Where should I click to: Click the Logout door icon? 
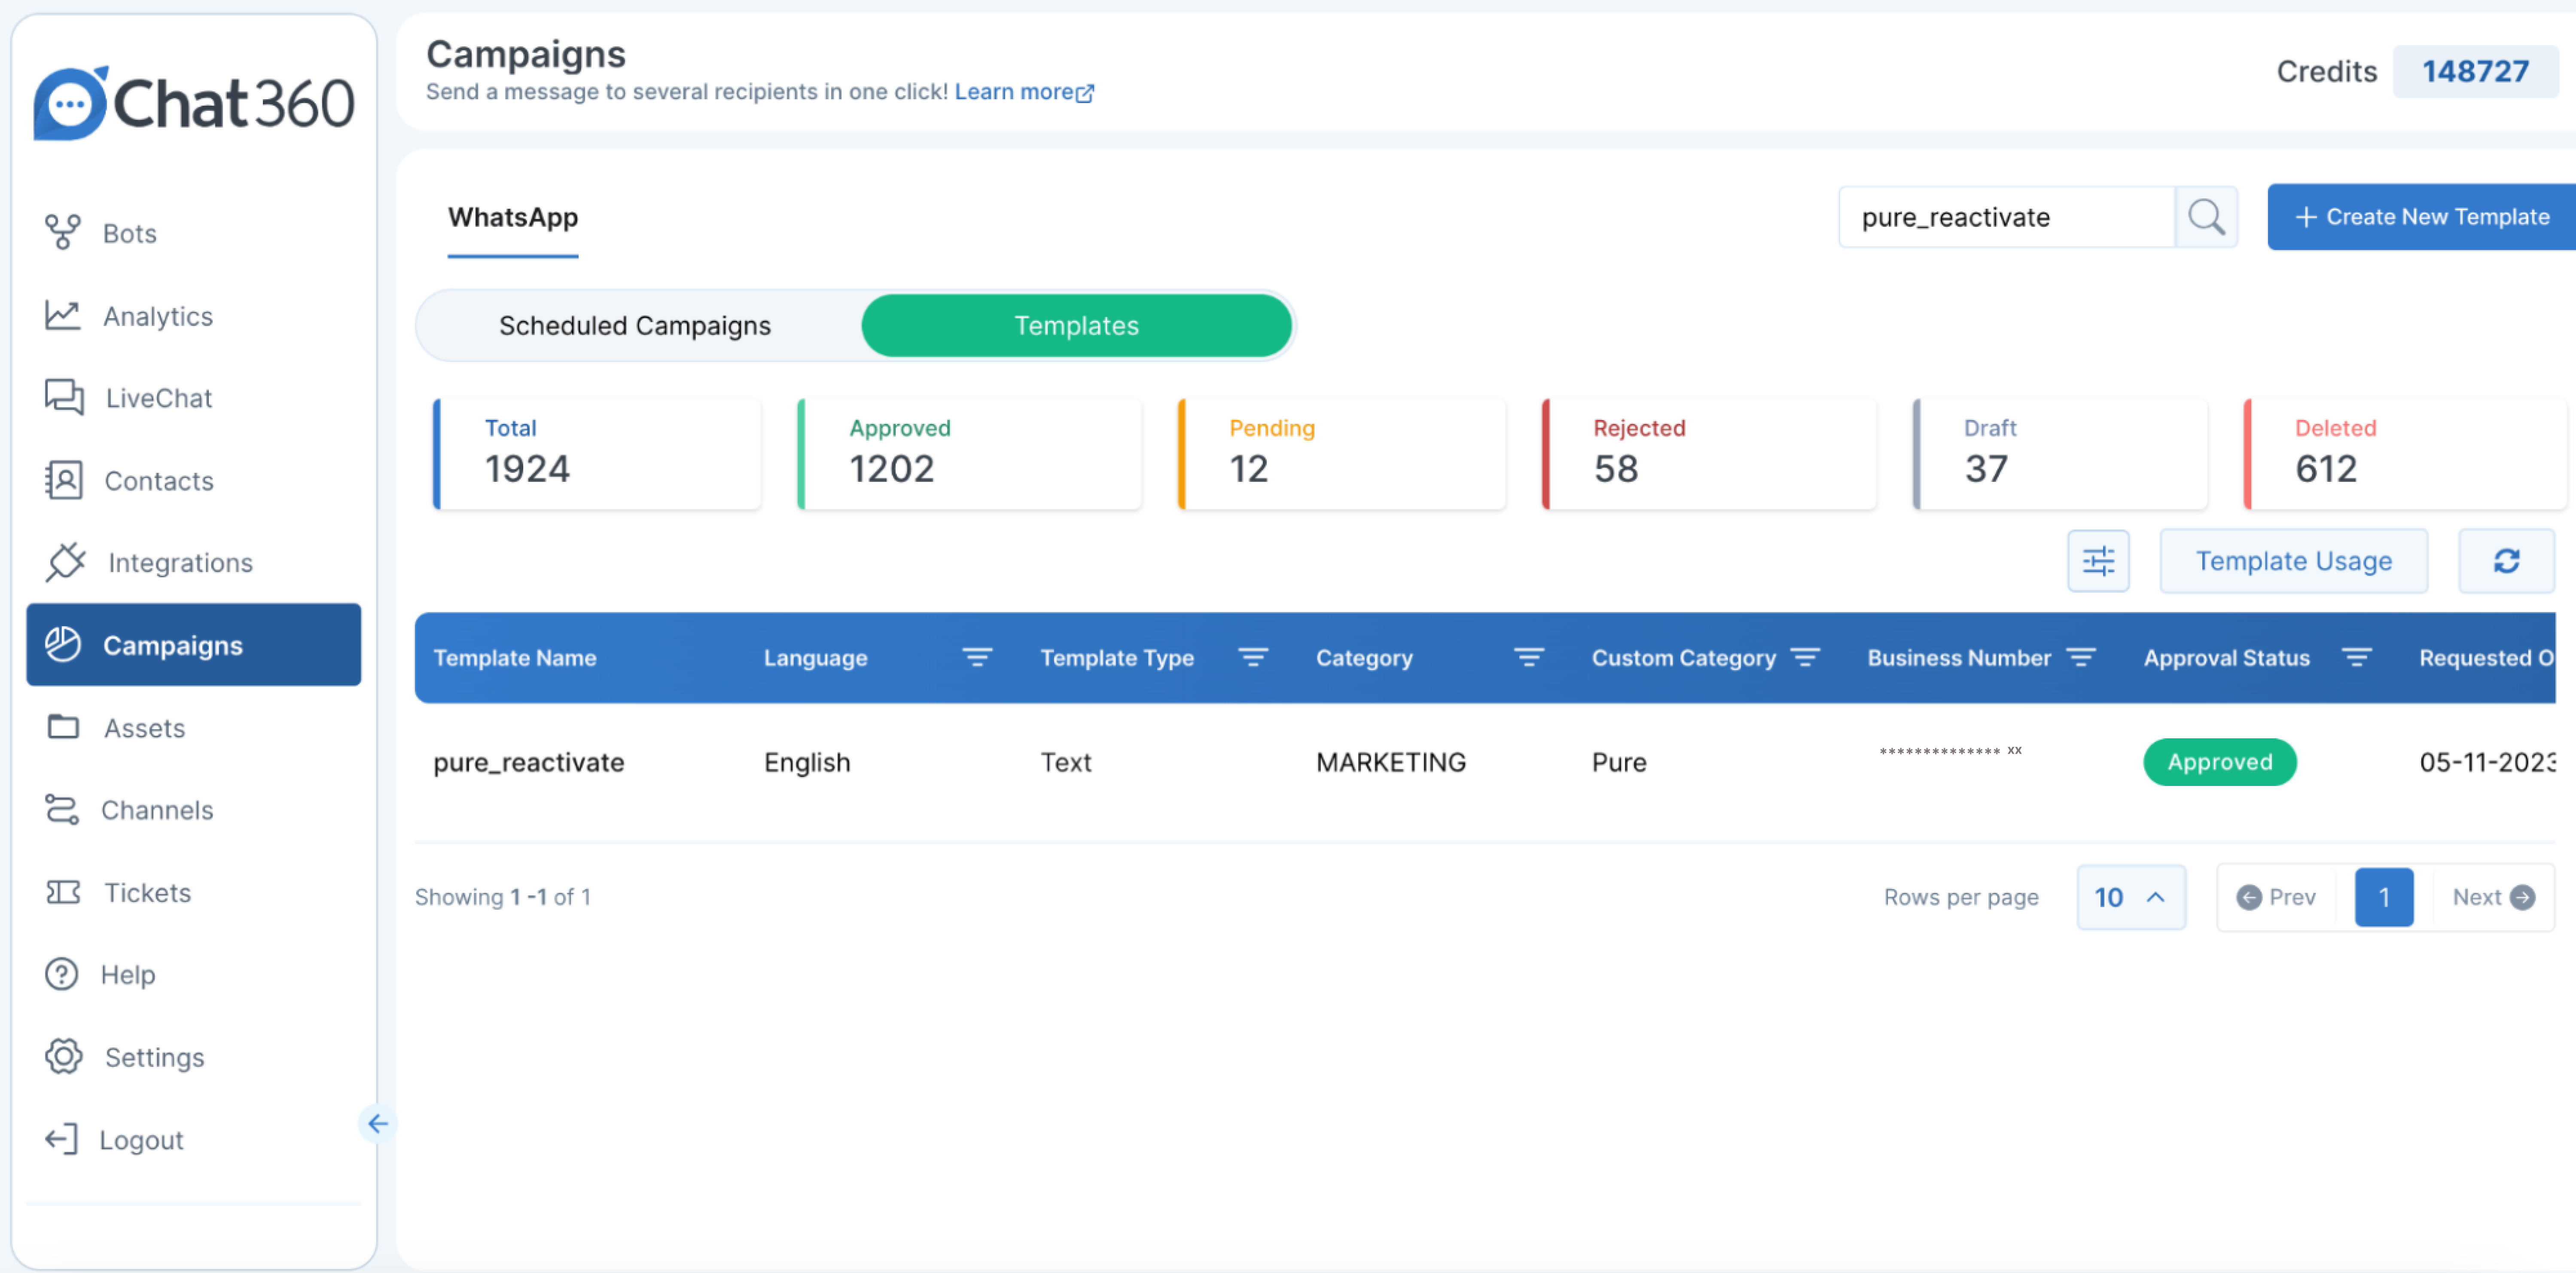(61, 1139)
